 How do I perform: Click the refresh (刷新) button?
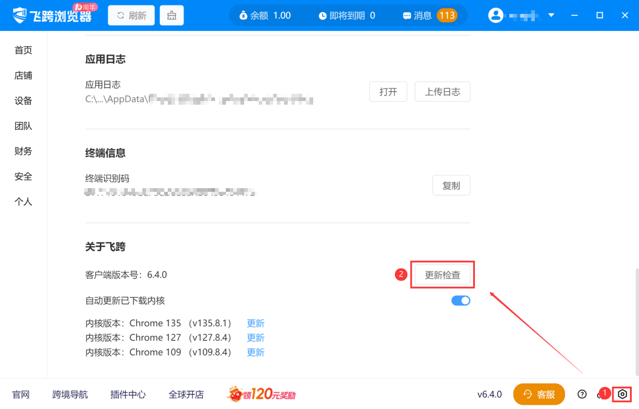[x=131, y=16]
